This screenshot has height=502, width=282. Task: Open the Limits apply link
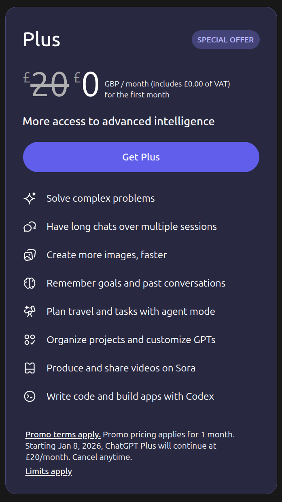pos(49,471)
